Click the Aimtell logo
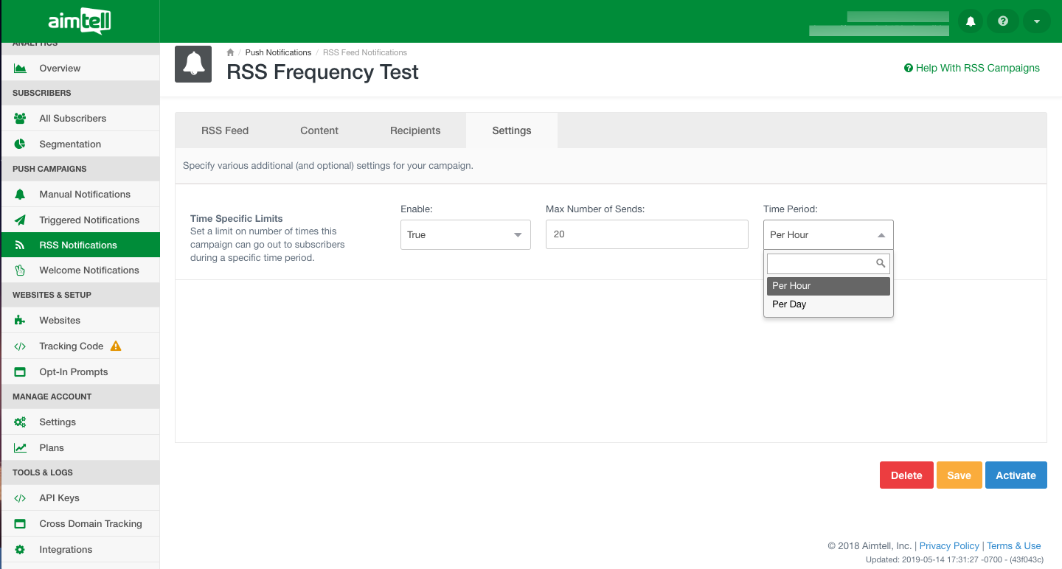The width and height of the screenshot is (1062, 569). point(80,21)
